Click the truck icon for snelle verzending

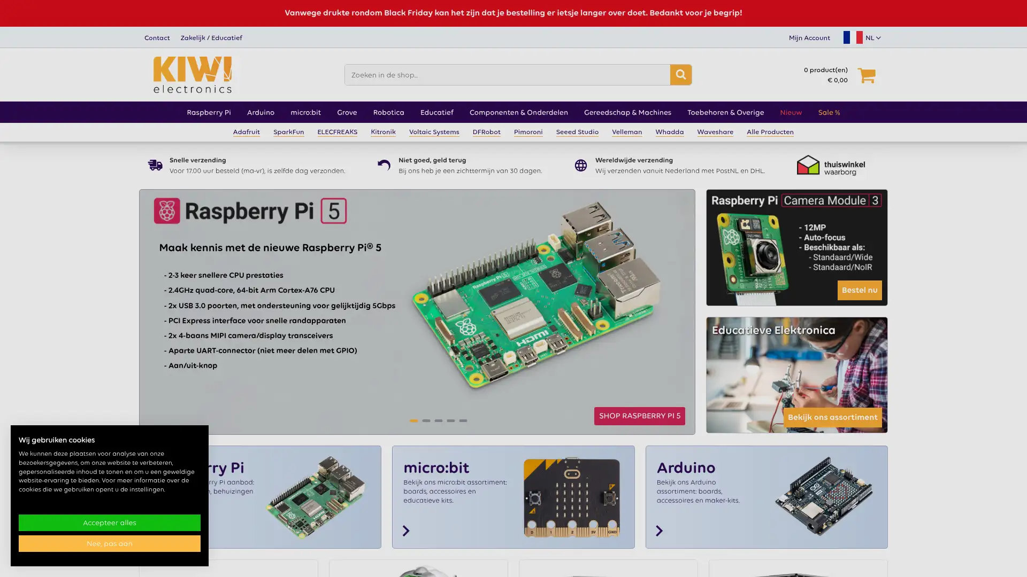click(x=155, y=165)
